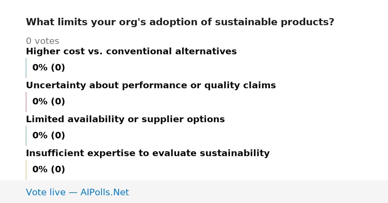Click the 0% (0) result for Higher cost
This screenshot has height=203, width=388.
[x=48, y=68]
